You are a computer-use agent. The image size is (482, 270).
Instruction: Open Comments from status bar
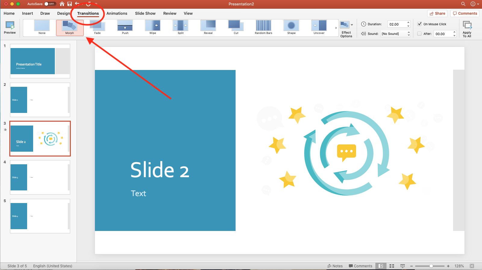click(360, 266)
